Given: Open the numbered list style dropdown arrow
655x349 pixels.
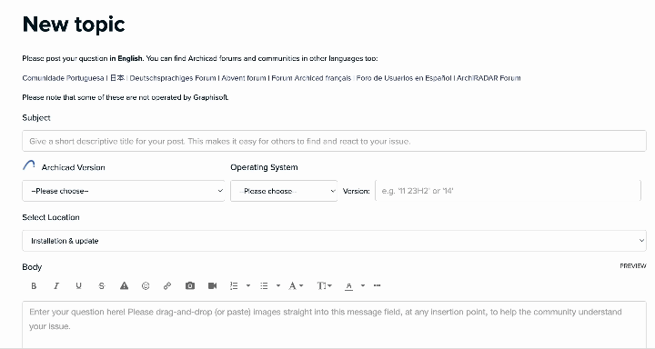Looking at the screenshot, I should point(248,286).
